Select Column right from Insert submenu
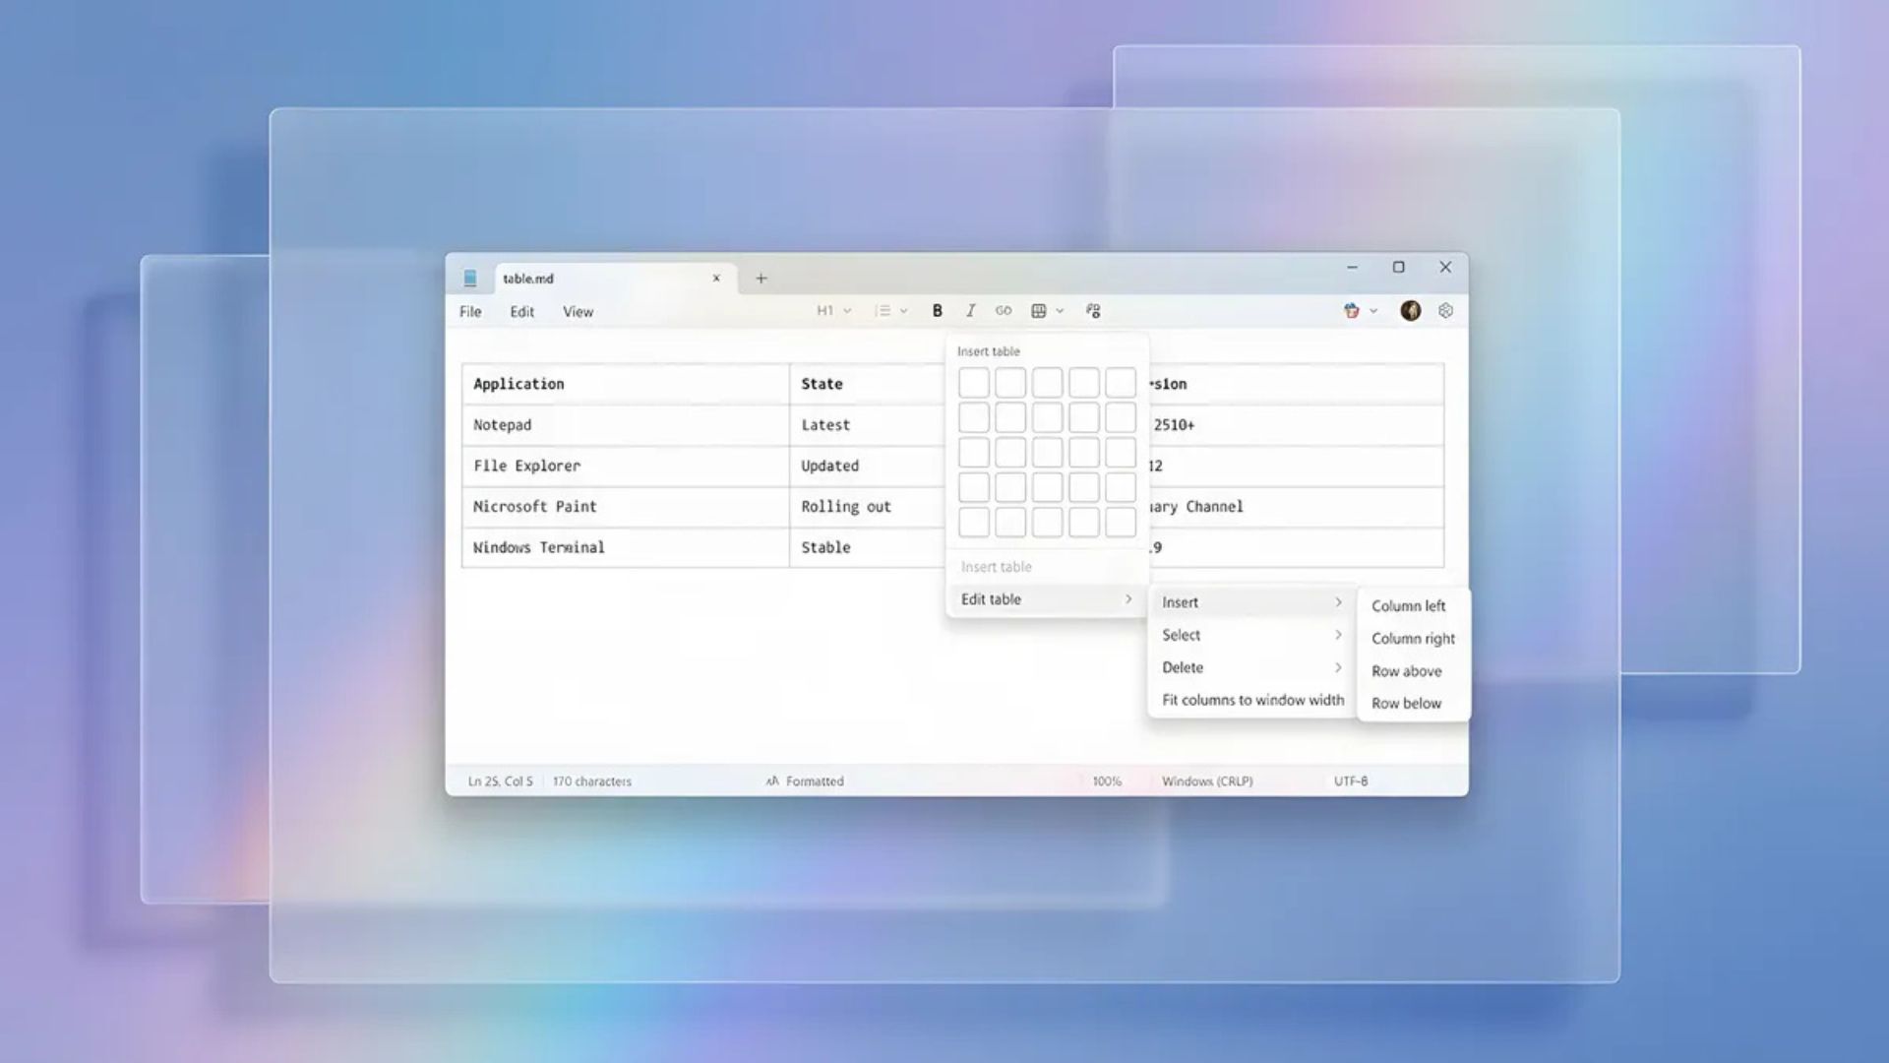This screenshot has height=1063, width=1889. click(1413, 638)
